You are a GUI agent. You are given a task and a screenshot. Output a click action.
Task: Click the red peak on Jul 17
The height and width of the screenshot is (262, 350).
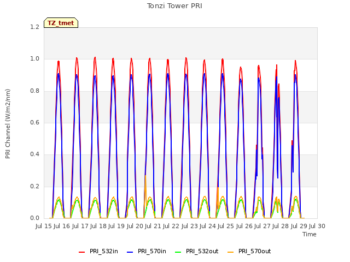[x=95, y=58]
